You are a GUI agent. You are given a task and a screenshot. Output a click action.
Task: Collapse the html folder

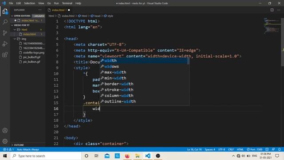coord(15,30)
